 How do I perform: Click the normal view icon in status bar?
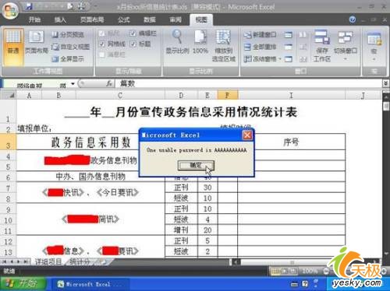[275, 272]
